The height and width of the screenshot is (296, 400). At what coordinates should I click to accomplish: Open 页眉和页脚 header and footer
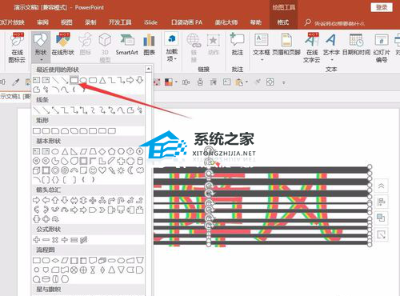(x=286, y=44)
